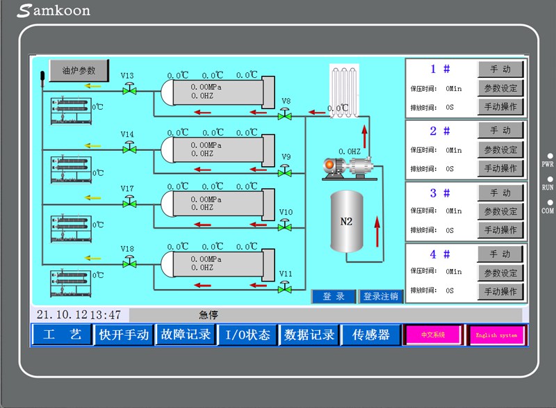
Task: Open 手动操作 for unit 4#
Action: coord(500,291)
